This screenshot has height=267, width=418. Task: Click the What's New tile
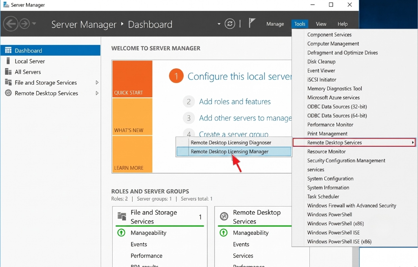pos(132,117)
